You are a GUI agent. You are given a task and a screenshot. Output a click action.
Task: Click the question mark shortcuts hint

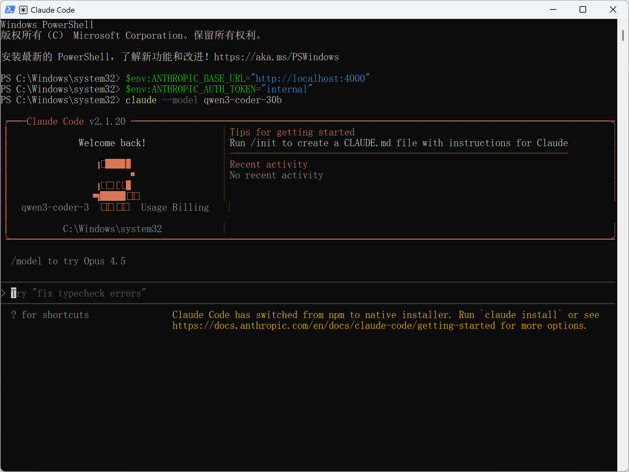tap(50, 315)
